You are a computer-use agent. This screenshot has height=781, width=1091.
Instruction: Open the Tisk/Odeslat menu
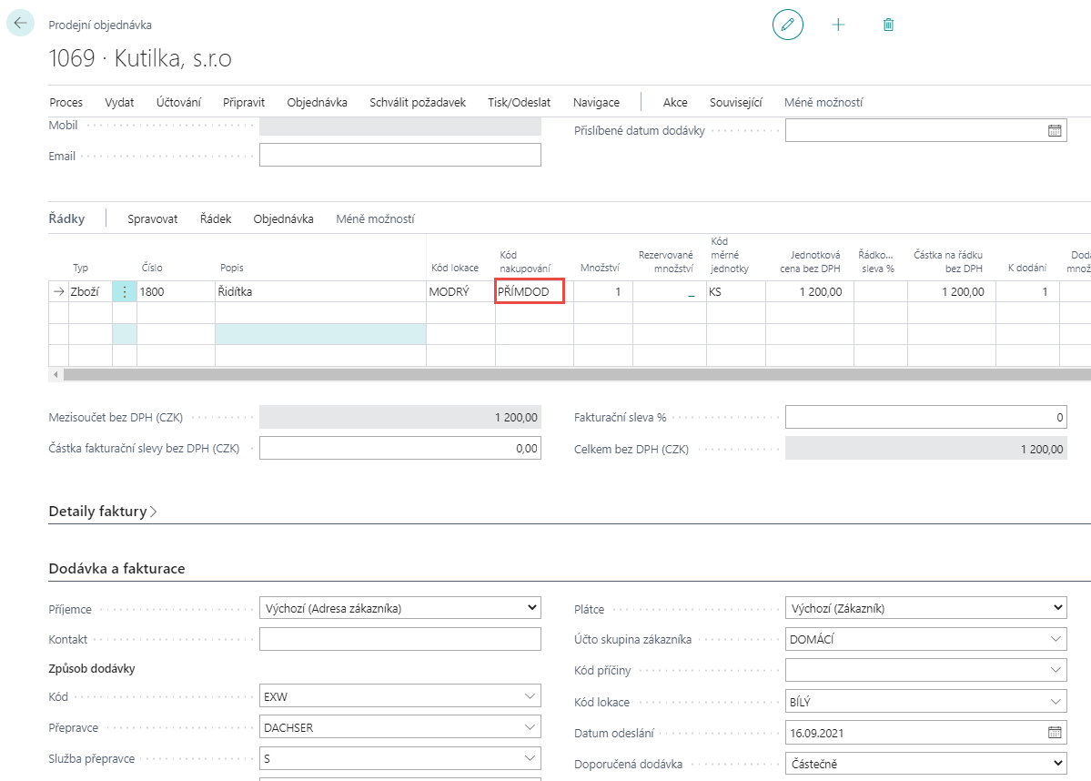point(519,103)
